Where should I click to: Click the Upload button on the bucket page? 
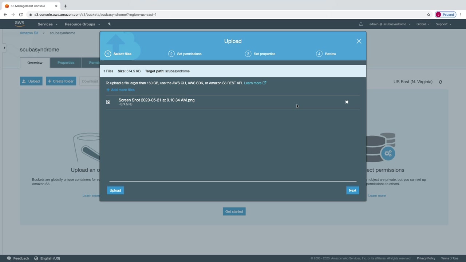click(31, 81)
